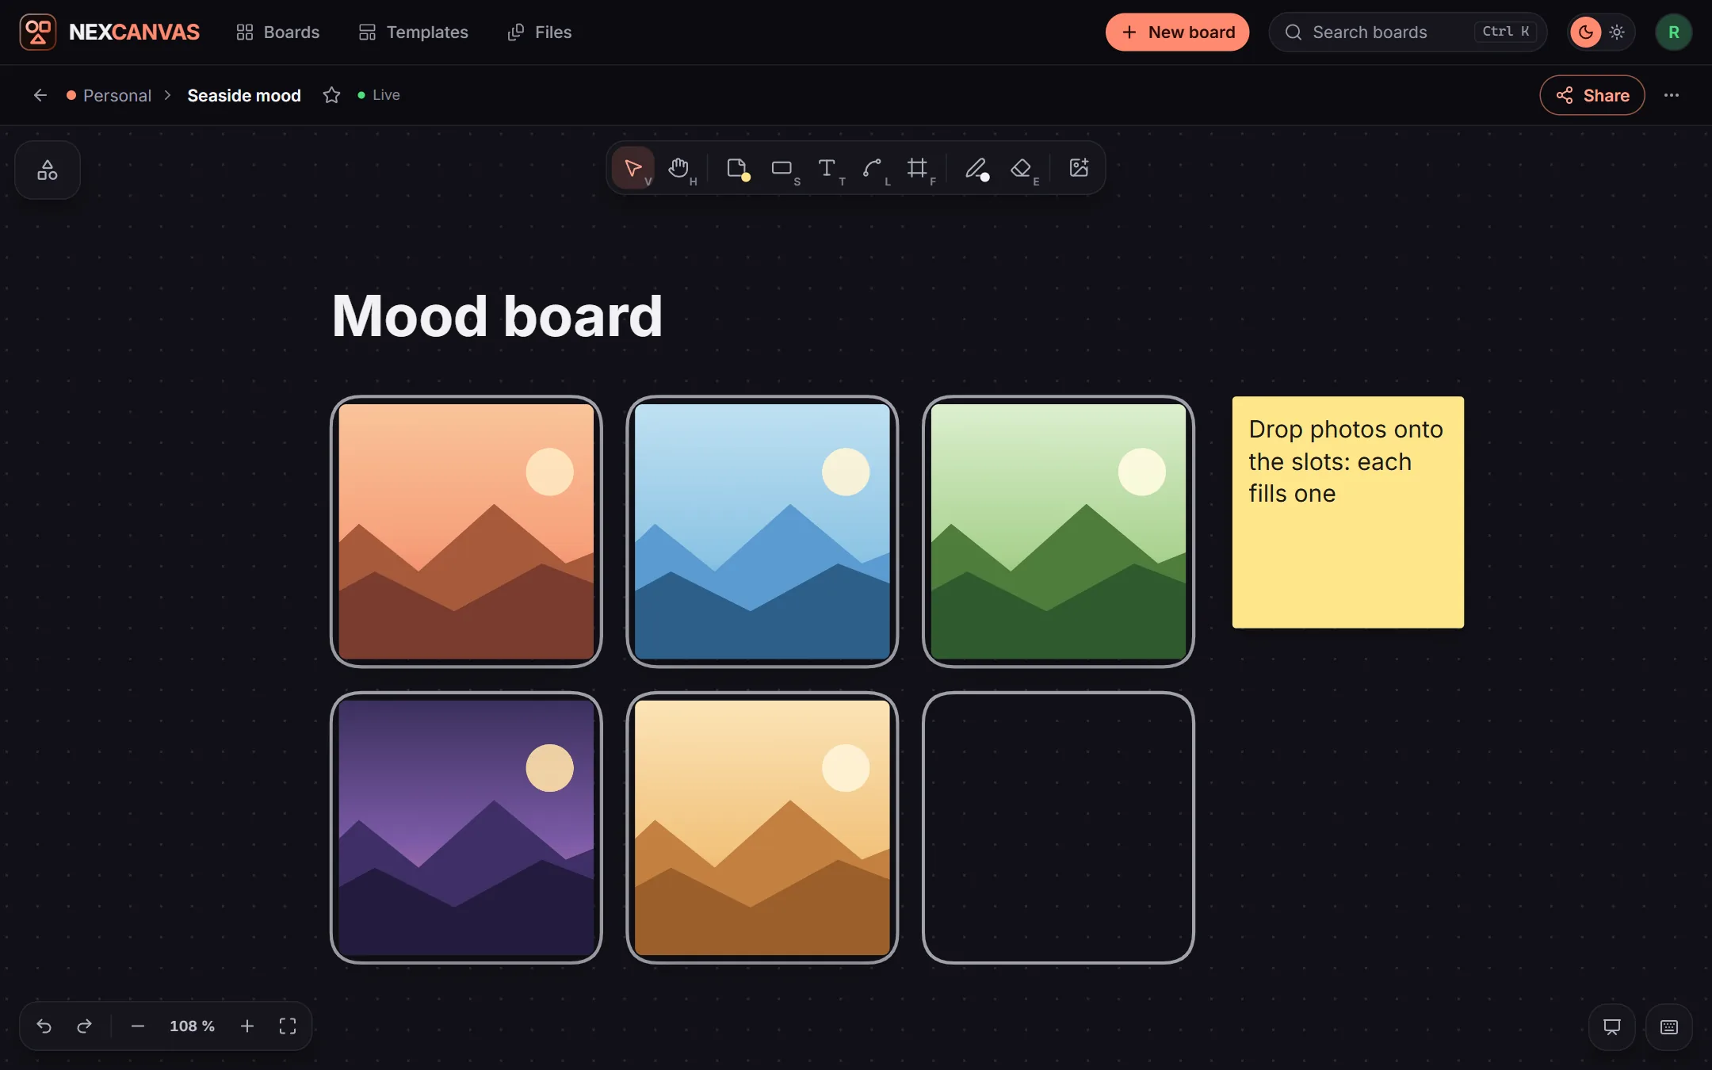Show keyboard shortcuts panel

click(1669, 1027)
